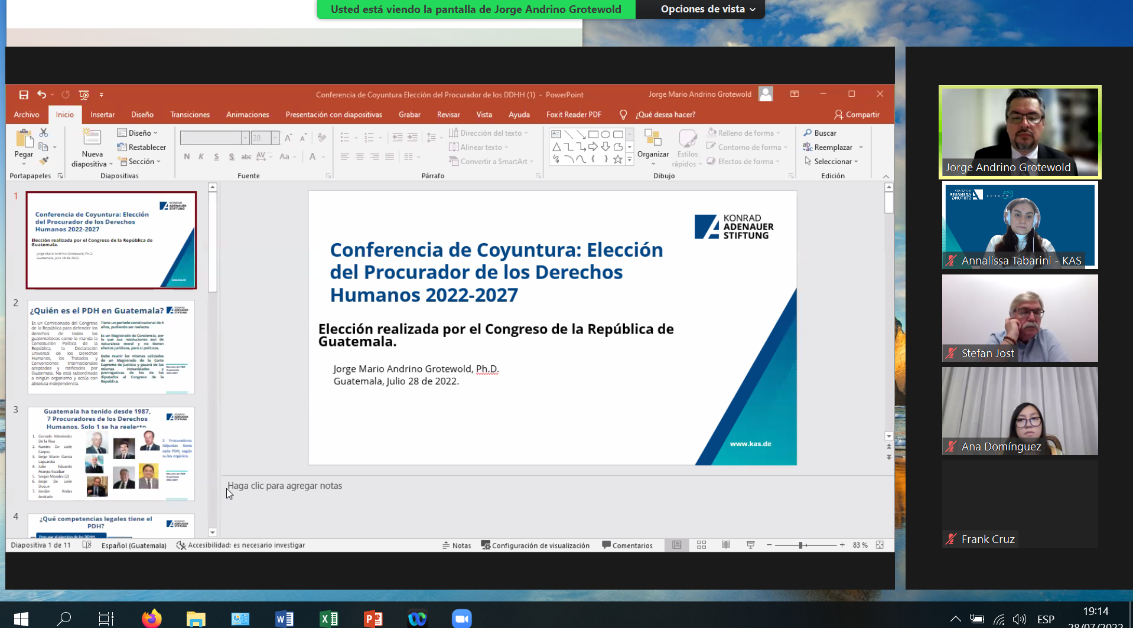Click the Paste (Pegar) clipboard icon
The width and height of the screenshot is (1133, 628).
[24, 139]
